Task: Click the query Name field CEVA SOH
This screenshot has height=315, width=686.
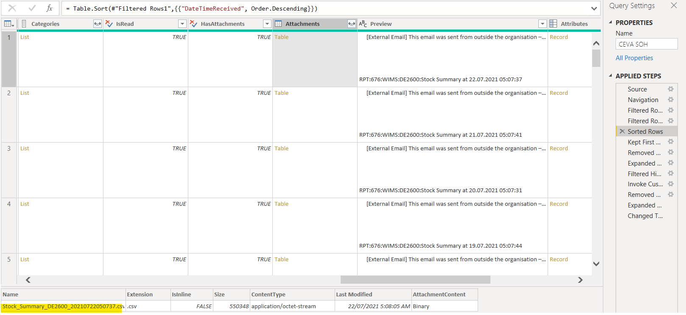Action: tap(647, 44)
